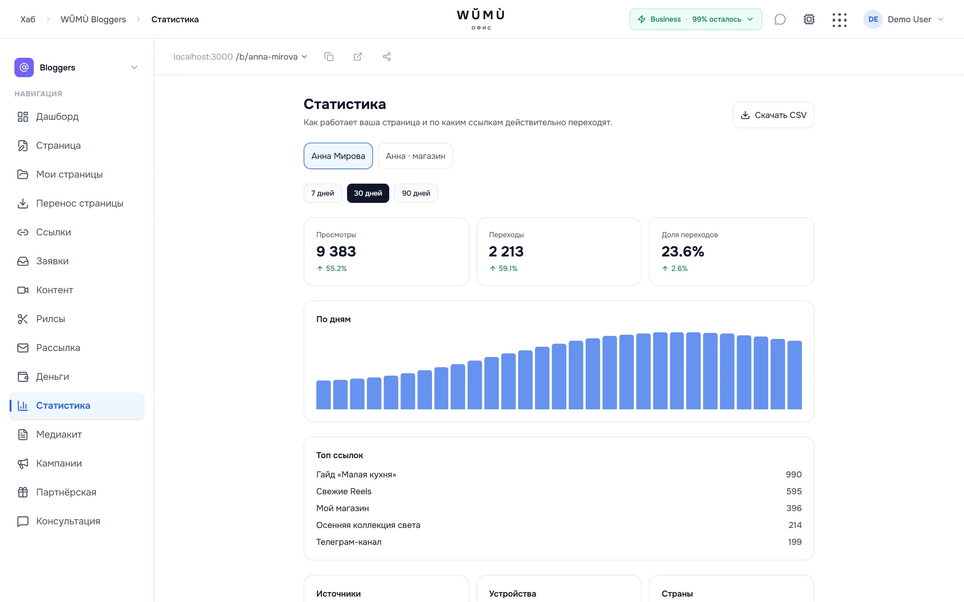Download statistics via Скачать CSV
Image resolution: width=964 pixels, height=602 pixels.
click(773, 115)
